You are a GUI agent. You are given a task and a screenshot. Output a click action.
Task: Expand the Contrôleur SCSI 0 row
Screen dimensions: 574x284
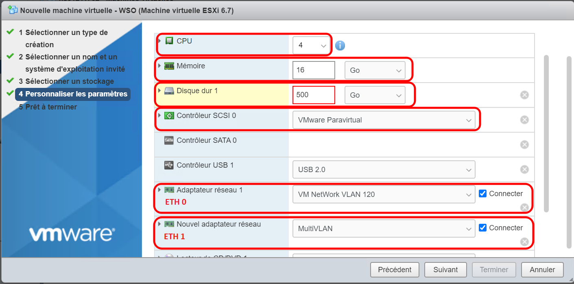coord(159,116)
